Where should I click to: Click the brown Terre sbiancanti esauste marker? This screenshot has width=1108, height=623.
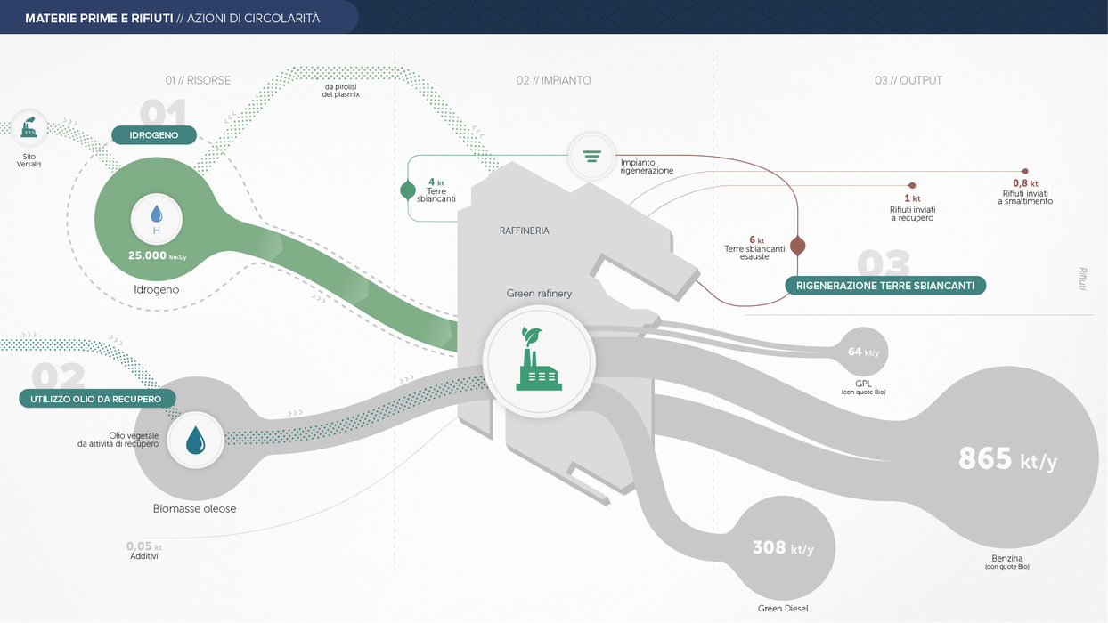[x=797, y=246]
